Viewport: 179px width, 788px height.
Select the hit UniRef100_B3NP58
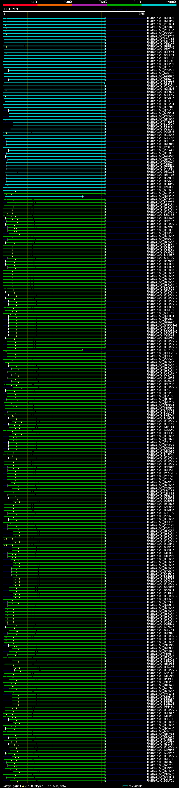(160, 288)
